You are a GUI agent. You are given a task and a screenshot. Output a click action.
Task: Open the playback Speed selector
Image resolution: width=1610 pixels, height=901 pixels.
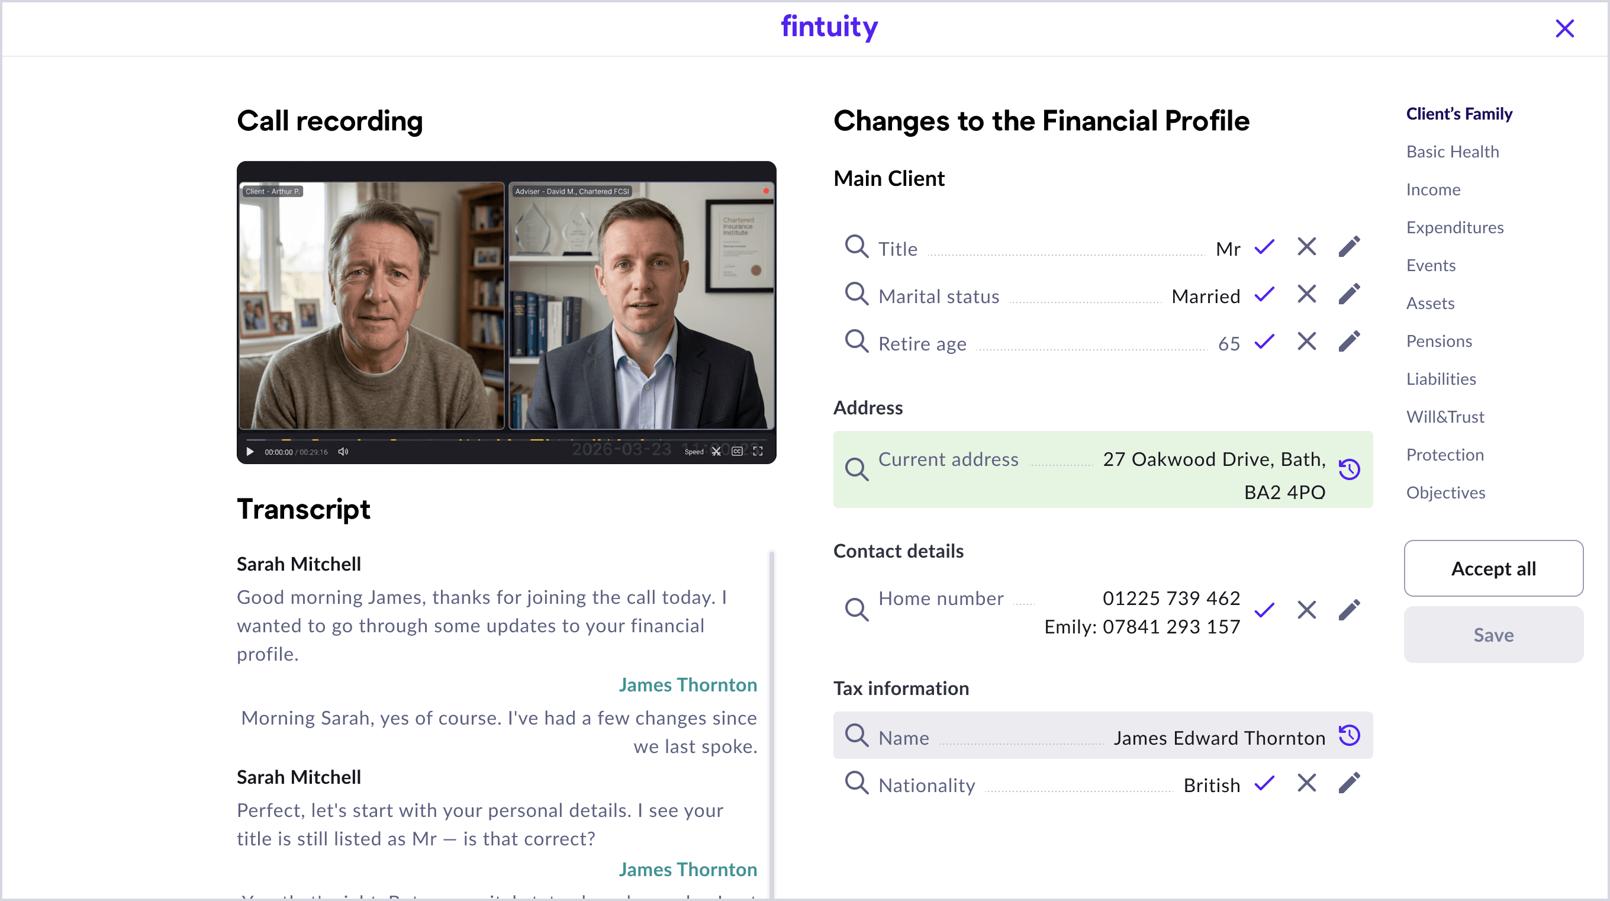694,452
